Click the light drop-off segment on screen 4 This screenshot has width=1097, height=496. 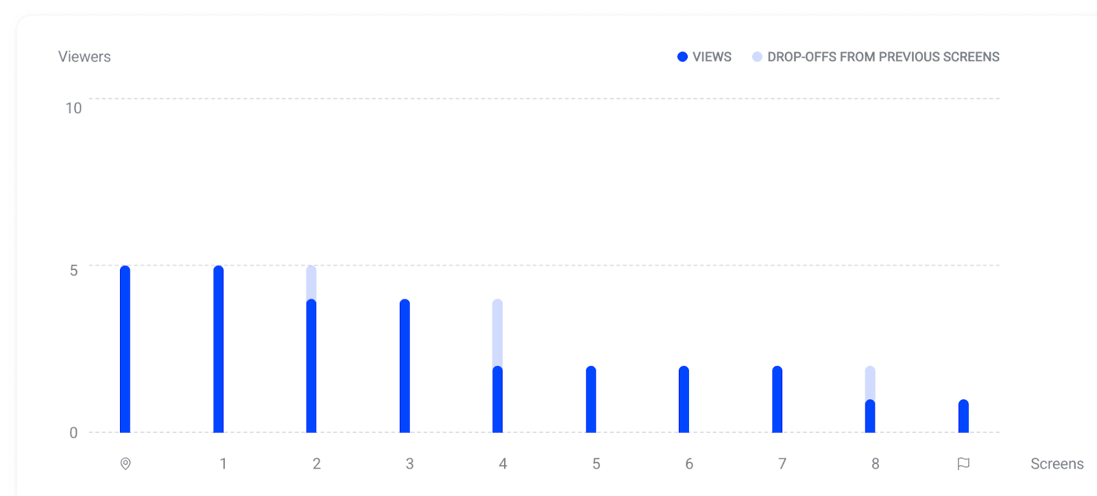[498, 332]
